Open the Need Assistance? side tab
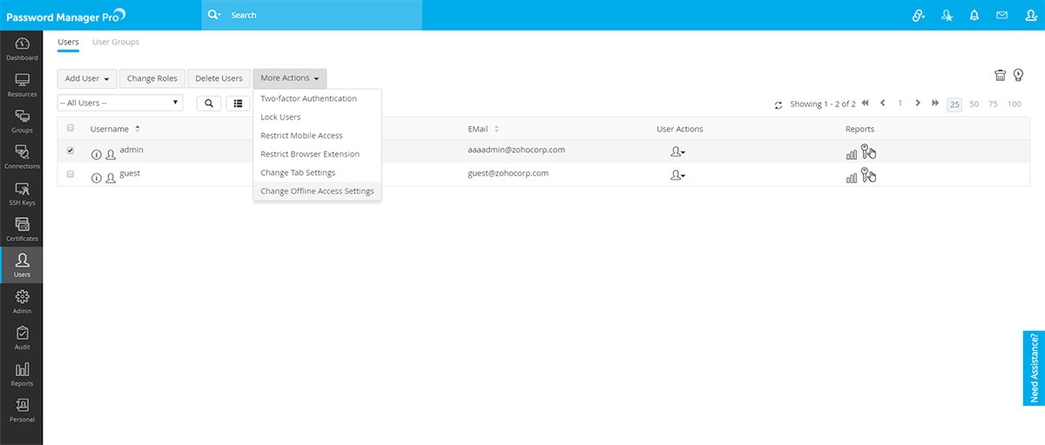 point(1034,368)
